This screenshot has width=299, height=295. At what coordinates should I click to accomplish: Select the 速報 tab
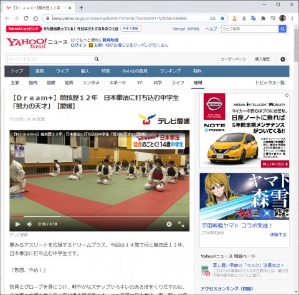pyautogui.click(x=39, y=71)
